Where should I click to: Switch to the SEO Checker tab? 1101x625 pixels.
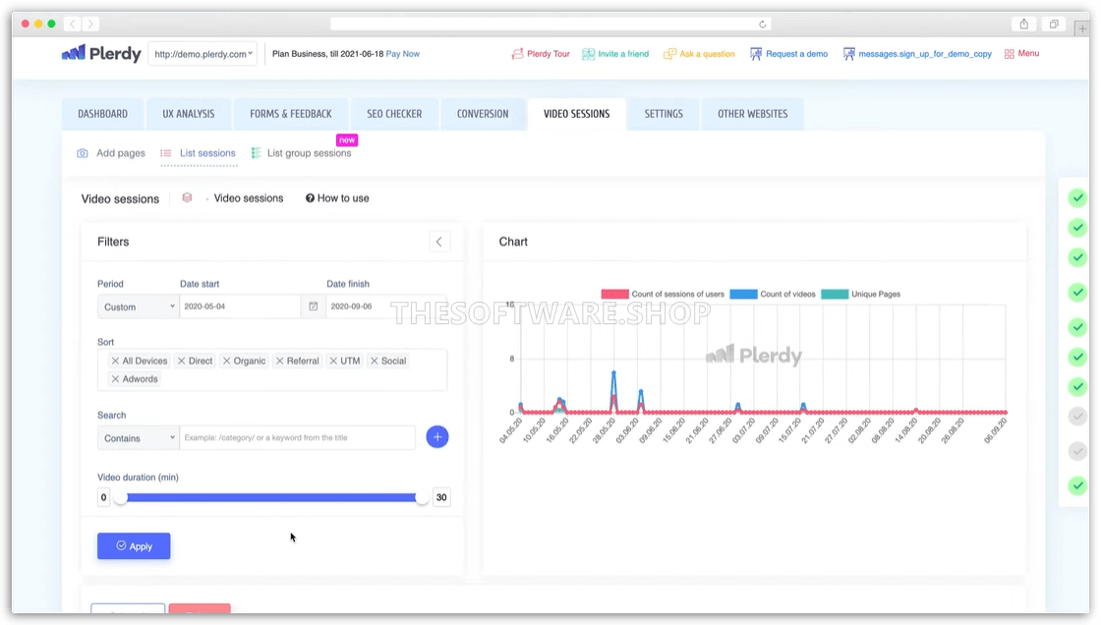394,114
